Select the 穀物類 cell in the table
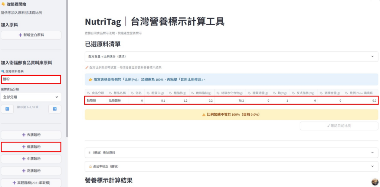 click(x=96, y=100)
